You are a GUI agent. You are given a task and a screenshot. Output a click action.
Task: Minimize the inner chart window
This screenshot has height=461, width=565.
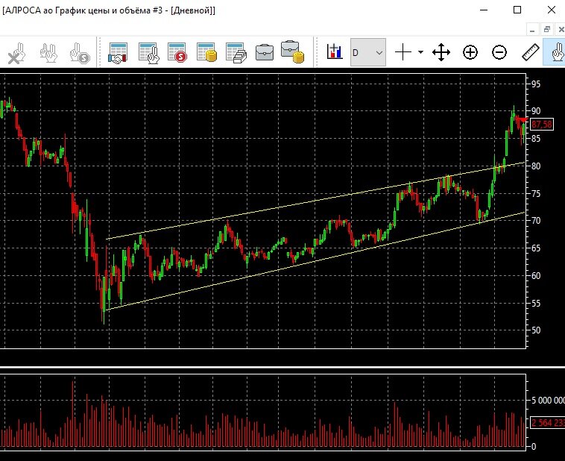tap(532, 30)
